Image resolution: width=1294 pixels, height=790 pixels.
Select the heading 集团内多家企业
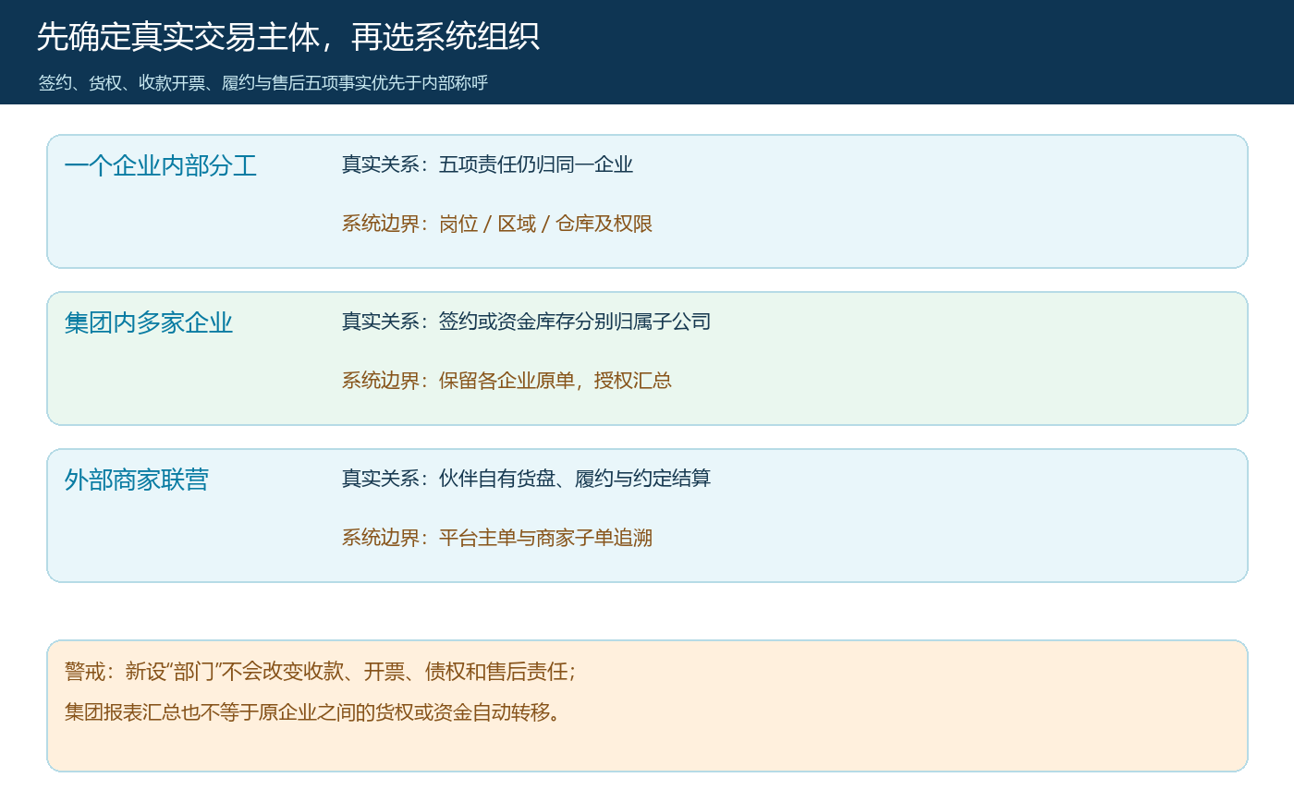click(x=149, y=323)
